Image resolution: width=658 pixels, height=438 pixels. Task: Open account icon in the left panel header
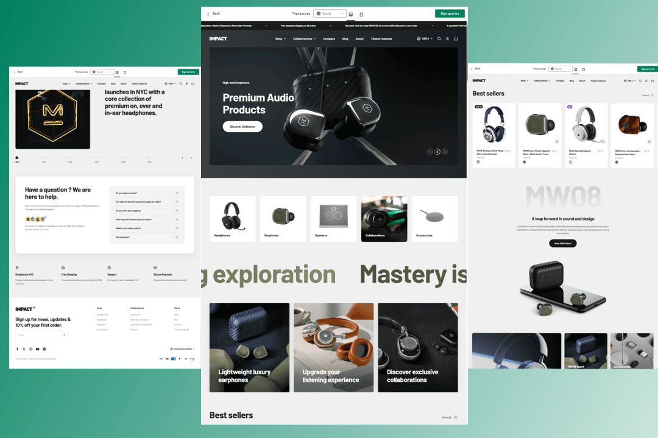[x=187, y=83]
